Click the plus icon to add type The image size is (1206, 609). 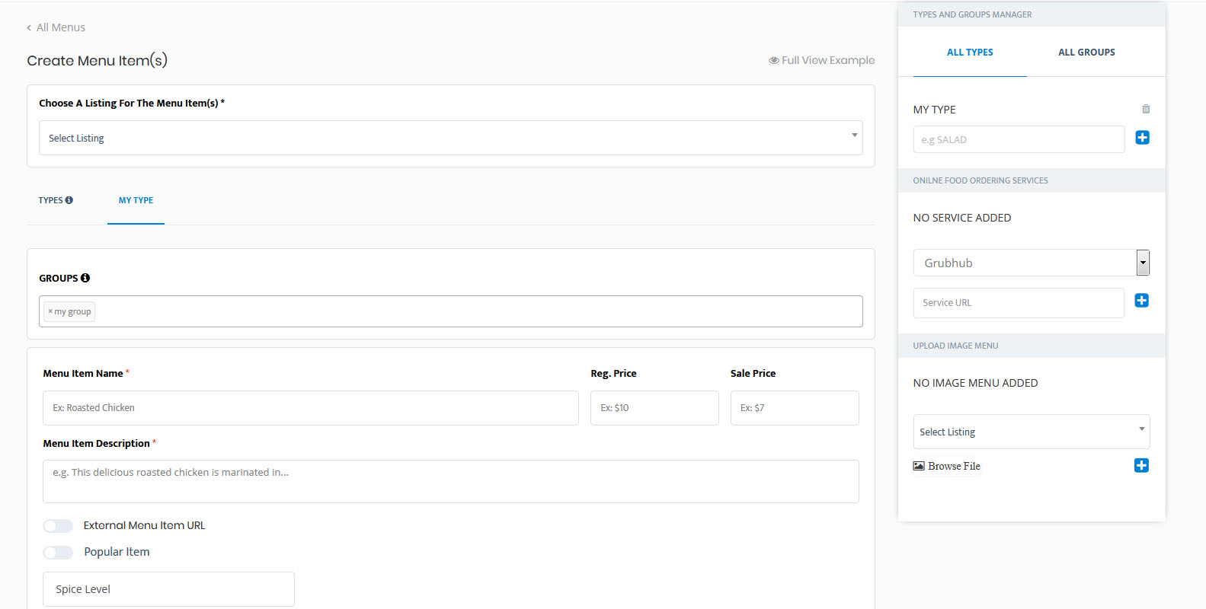coord(1142,138)
